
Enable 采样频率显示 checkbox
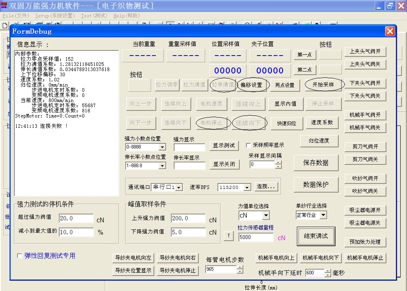click(249, 145)
